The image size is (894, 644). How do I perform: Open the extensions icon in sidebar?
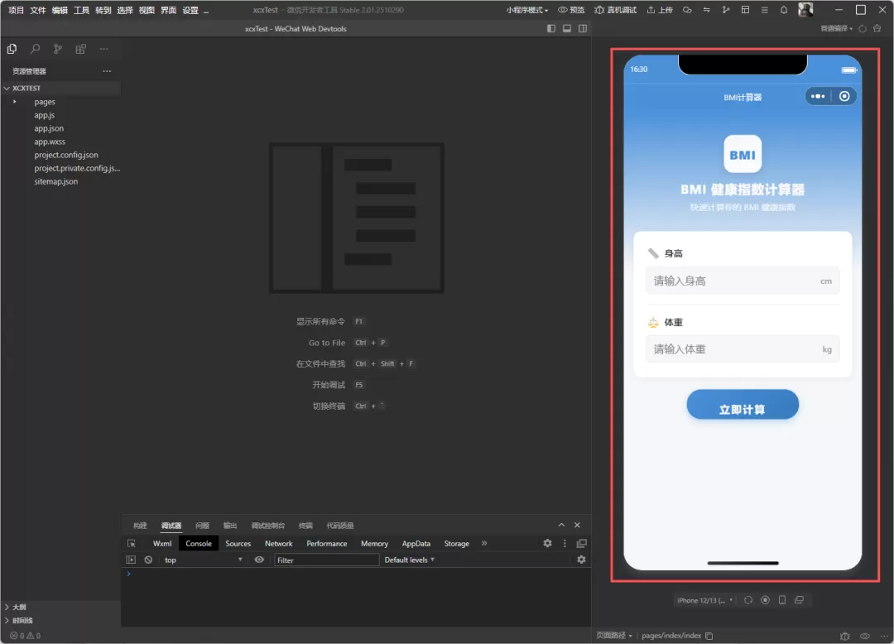click(x=80, y=49)
